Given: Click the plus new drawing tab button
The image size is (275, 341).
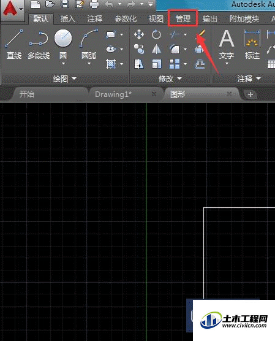Looking at the screenshot, I should pos(251,94).
